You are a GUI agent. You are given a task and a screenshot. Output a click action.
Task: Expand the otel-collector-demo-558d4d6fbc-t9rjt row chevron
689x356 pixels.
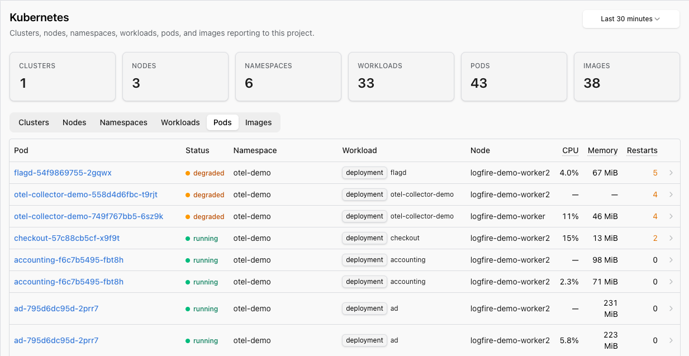coord(671,194)
